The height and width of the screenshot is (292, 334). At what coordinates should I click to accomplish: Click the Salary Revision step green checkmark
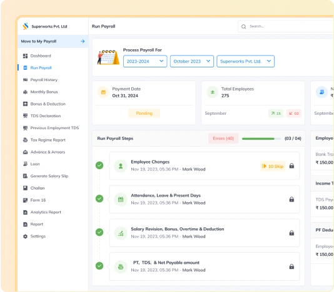(99, 232)
